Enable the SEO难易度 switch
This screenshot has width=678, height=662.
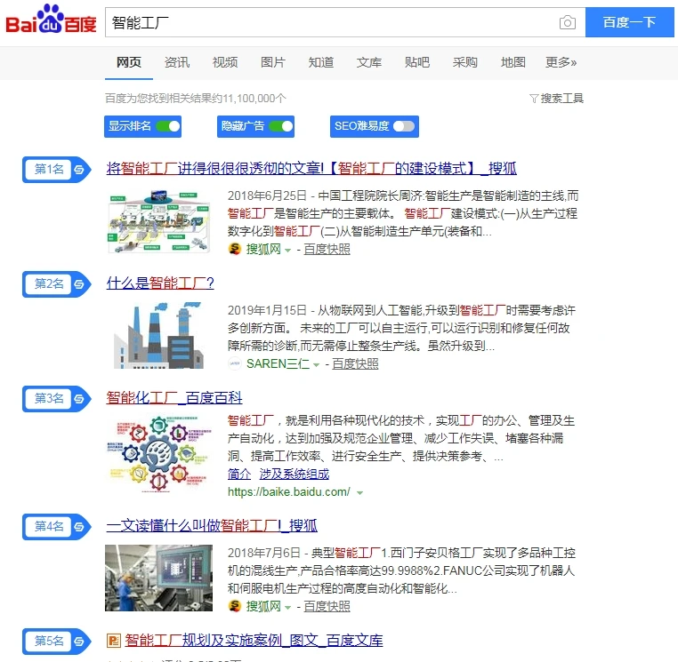pyautogui.click(x=404, y=126)
